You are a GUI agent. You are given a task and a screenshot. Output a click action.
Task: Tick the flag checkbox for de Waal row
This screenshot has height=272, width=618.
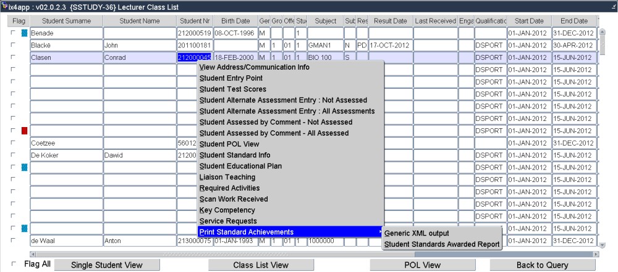(14, 240)
